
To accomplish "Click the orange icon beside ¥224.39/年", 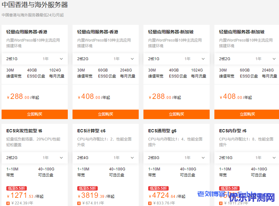I will click(8, 203).
